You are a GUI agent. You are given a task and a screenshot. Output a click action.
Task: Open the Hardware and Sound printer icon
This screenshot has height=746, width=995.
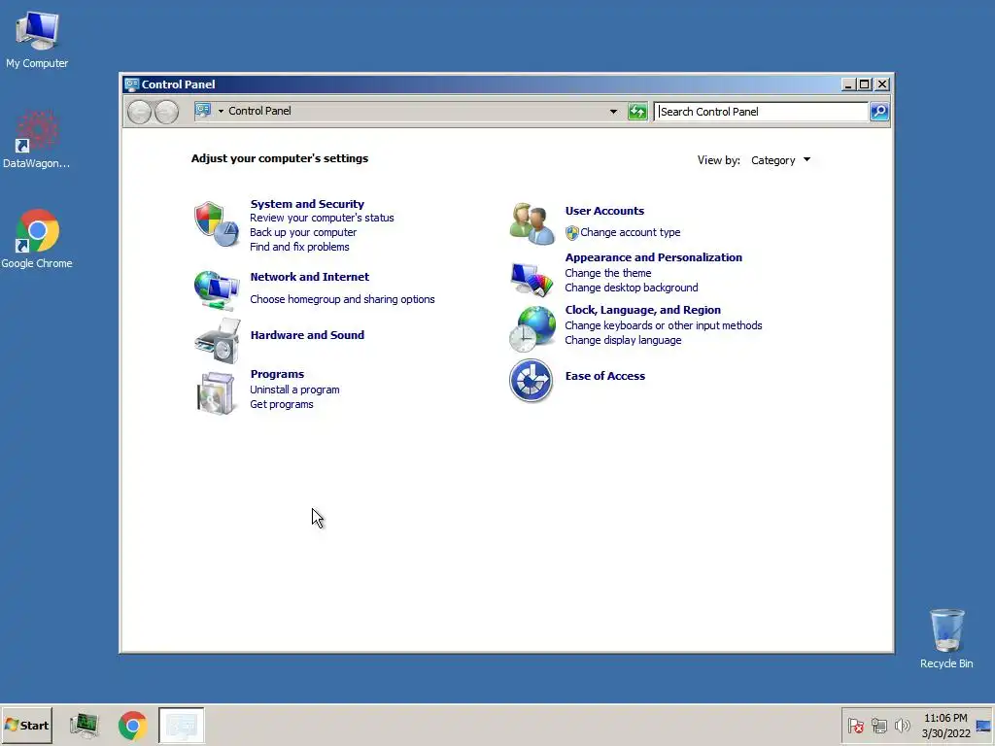217,341
